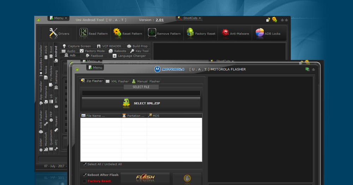Open the Huawei side tab
353x185 pixels.
pyautogui.click(x=56, y=124)
